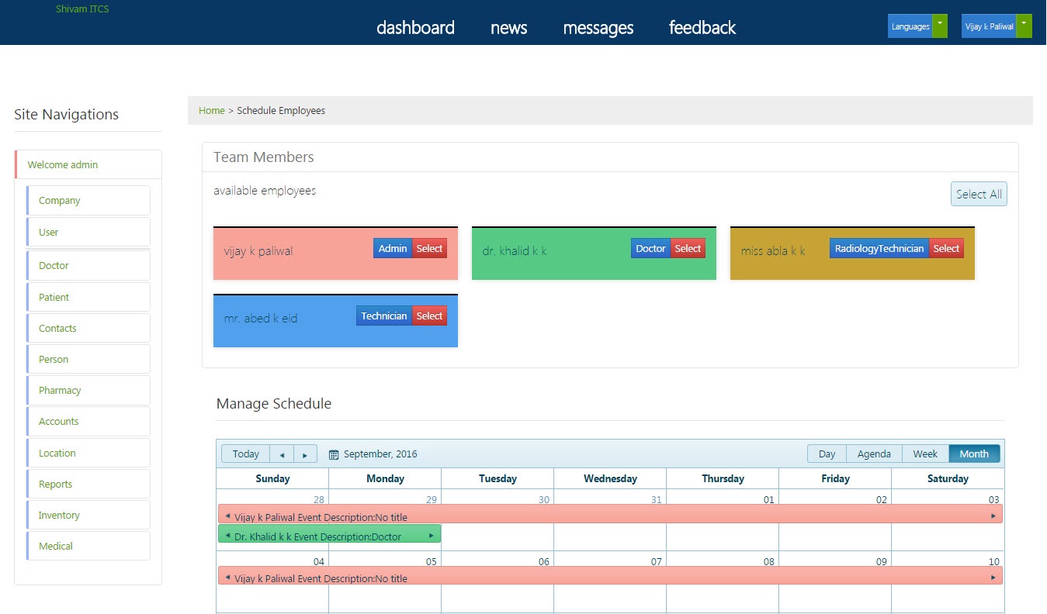
Task: Open the calendar date picker icon
Action: [x=334, y=454]
